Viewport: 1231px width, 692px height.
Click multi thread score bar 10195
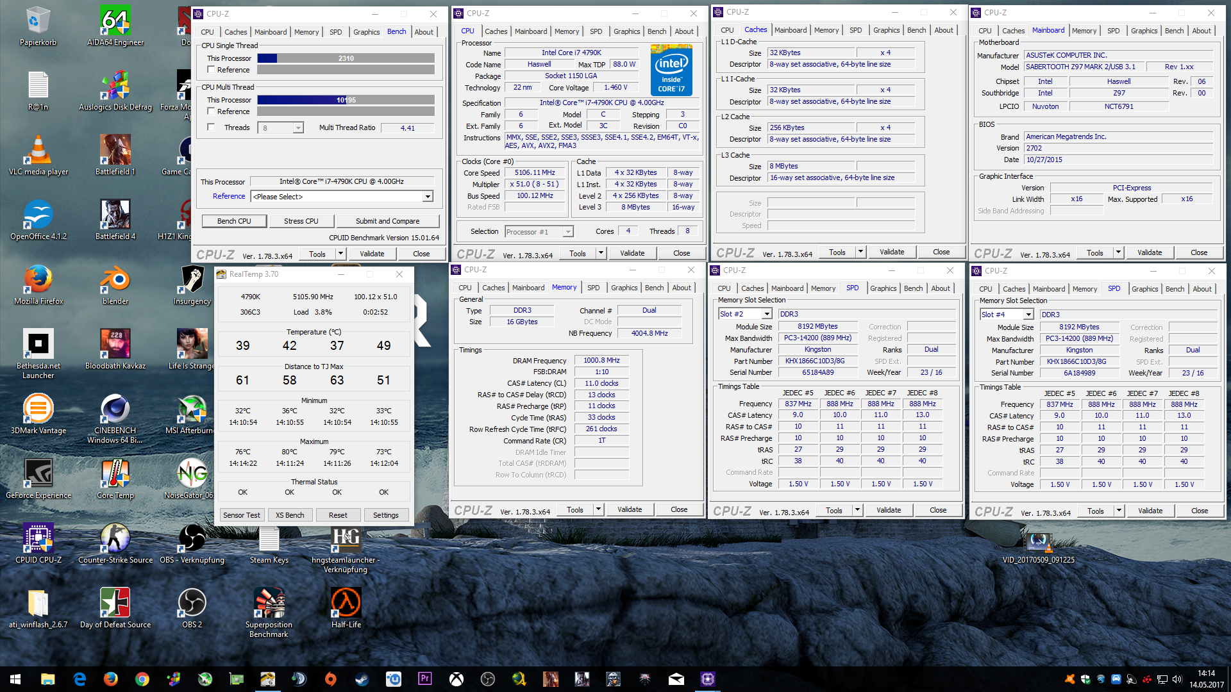click(346, 100)
